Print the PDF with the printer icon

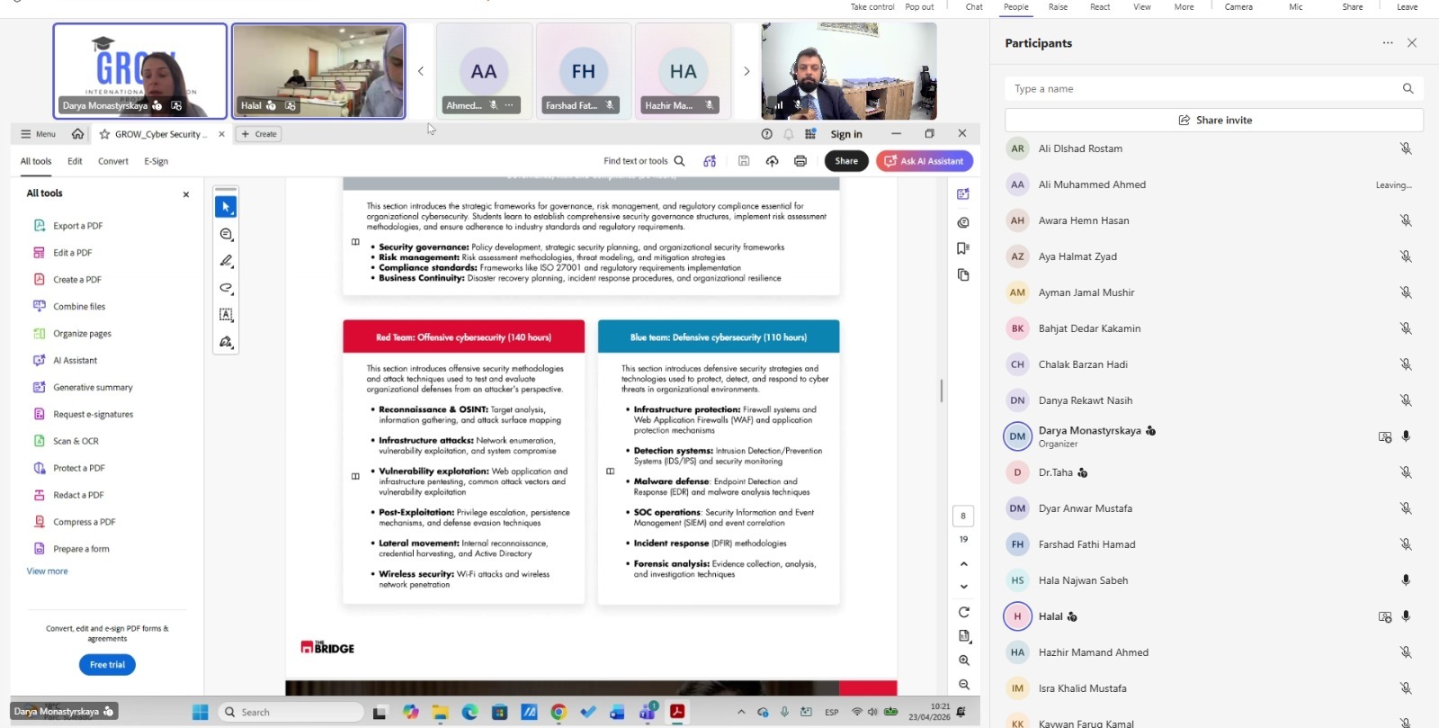[x=800, y=161]
